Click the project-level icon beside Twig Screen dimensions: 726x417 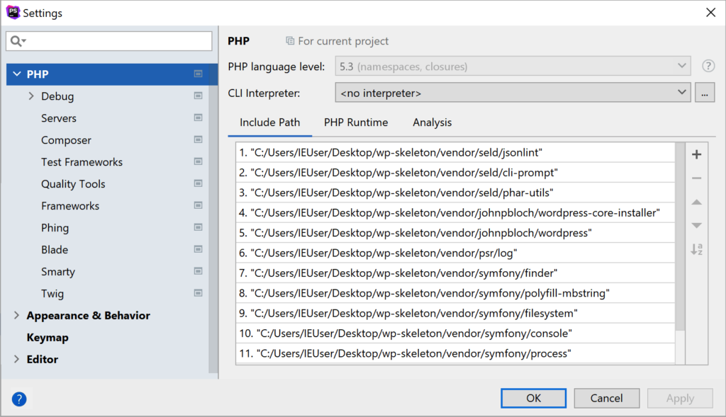199,293
